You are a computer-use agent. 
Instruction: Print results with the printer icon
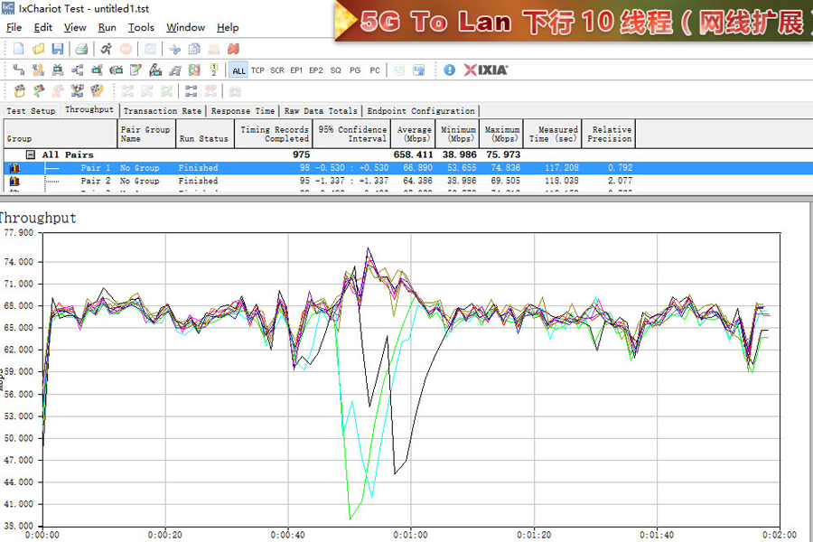click(81, 49)
